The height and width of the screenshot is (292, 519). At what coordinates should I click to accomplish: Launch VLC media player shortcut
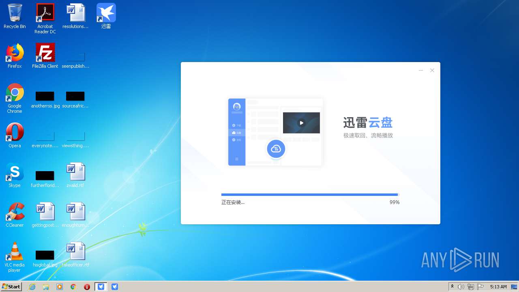(x=15, y=257)
